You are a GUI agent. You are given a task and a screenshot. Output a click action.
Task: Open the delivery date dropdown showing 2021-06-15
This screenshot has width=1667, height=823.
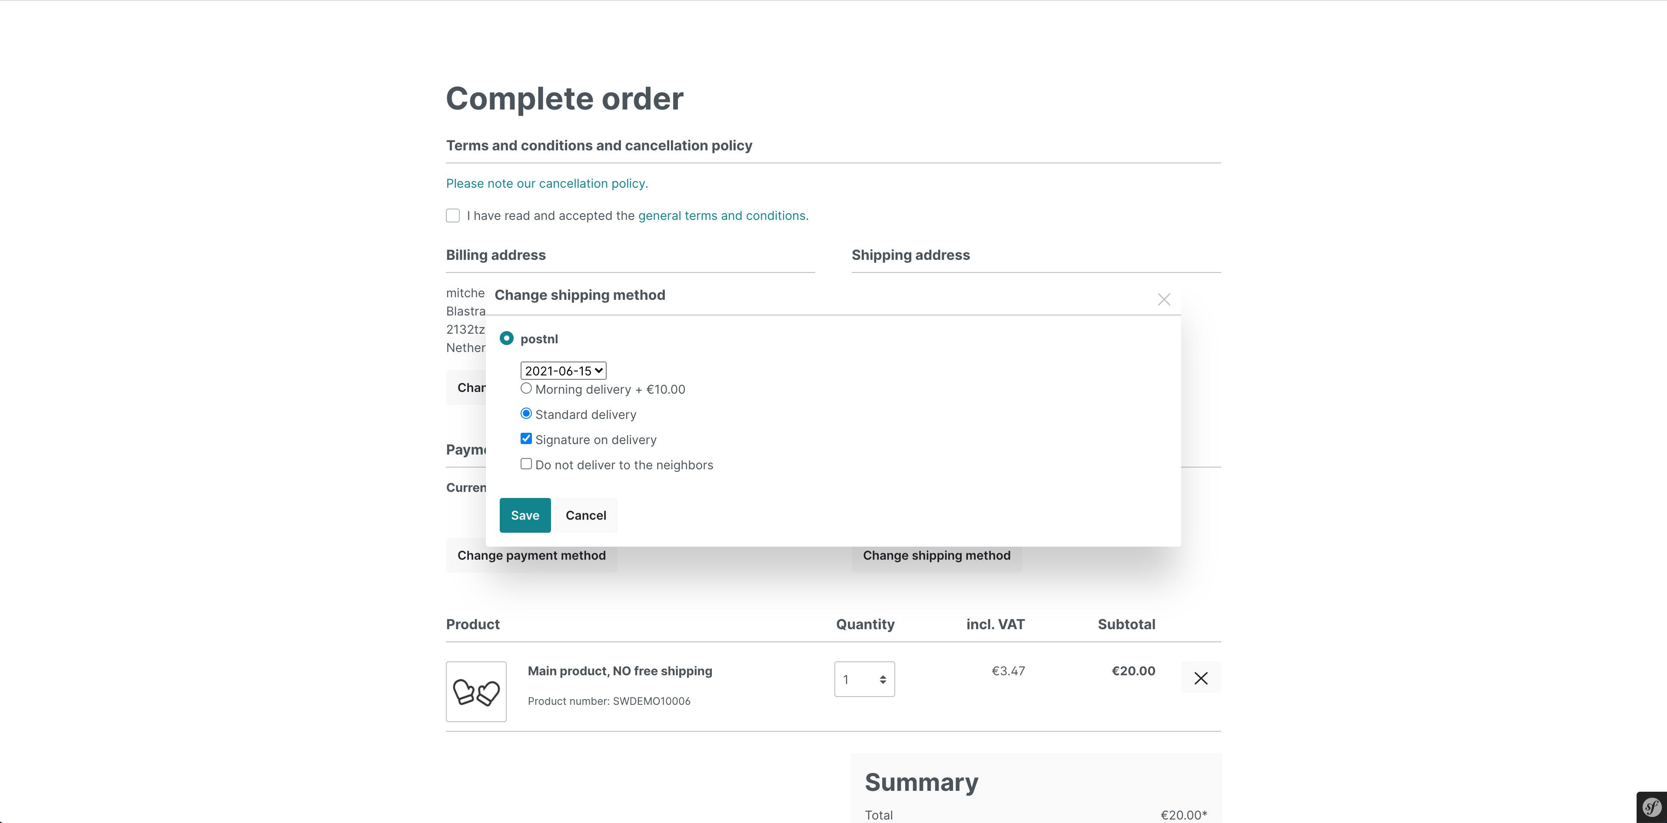point(562,370)
